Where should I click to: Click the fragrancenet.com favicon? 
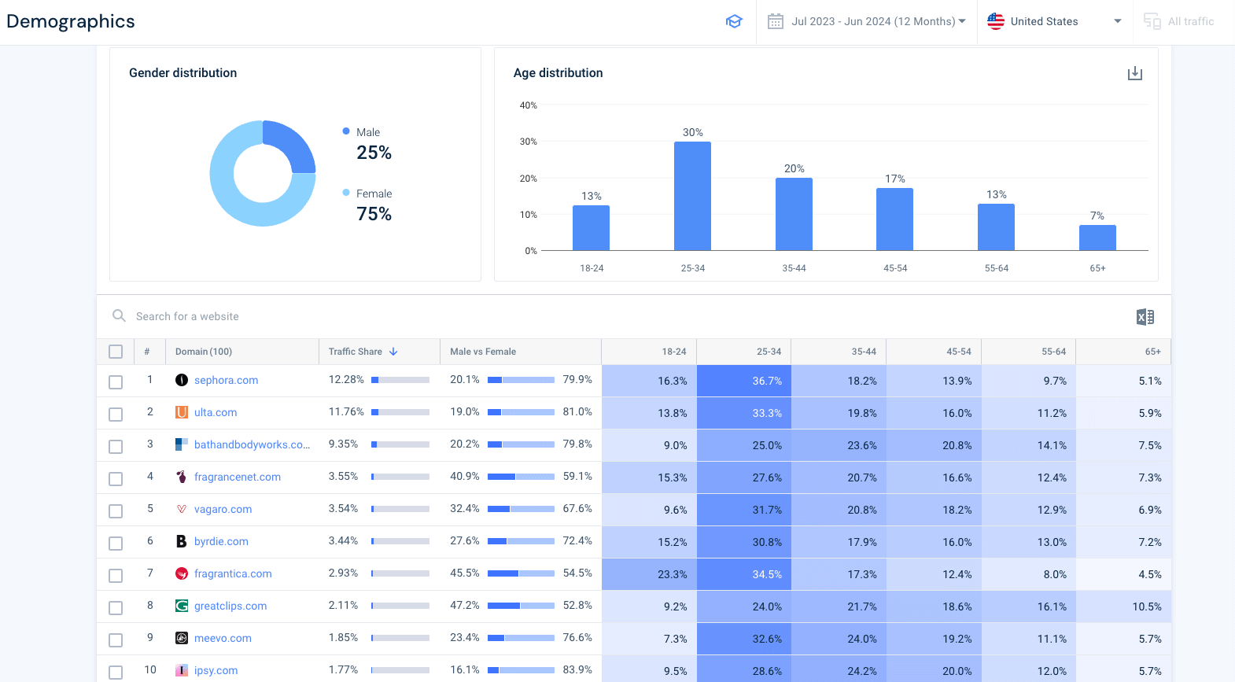point(182,477)
